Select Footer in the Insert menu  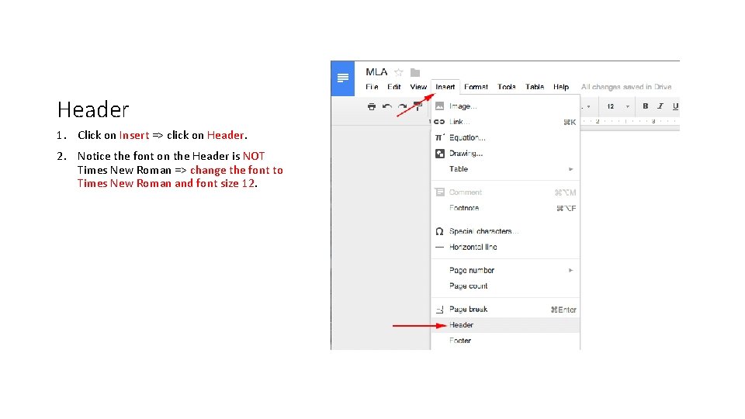click(x=505, y=341)
